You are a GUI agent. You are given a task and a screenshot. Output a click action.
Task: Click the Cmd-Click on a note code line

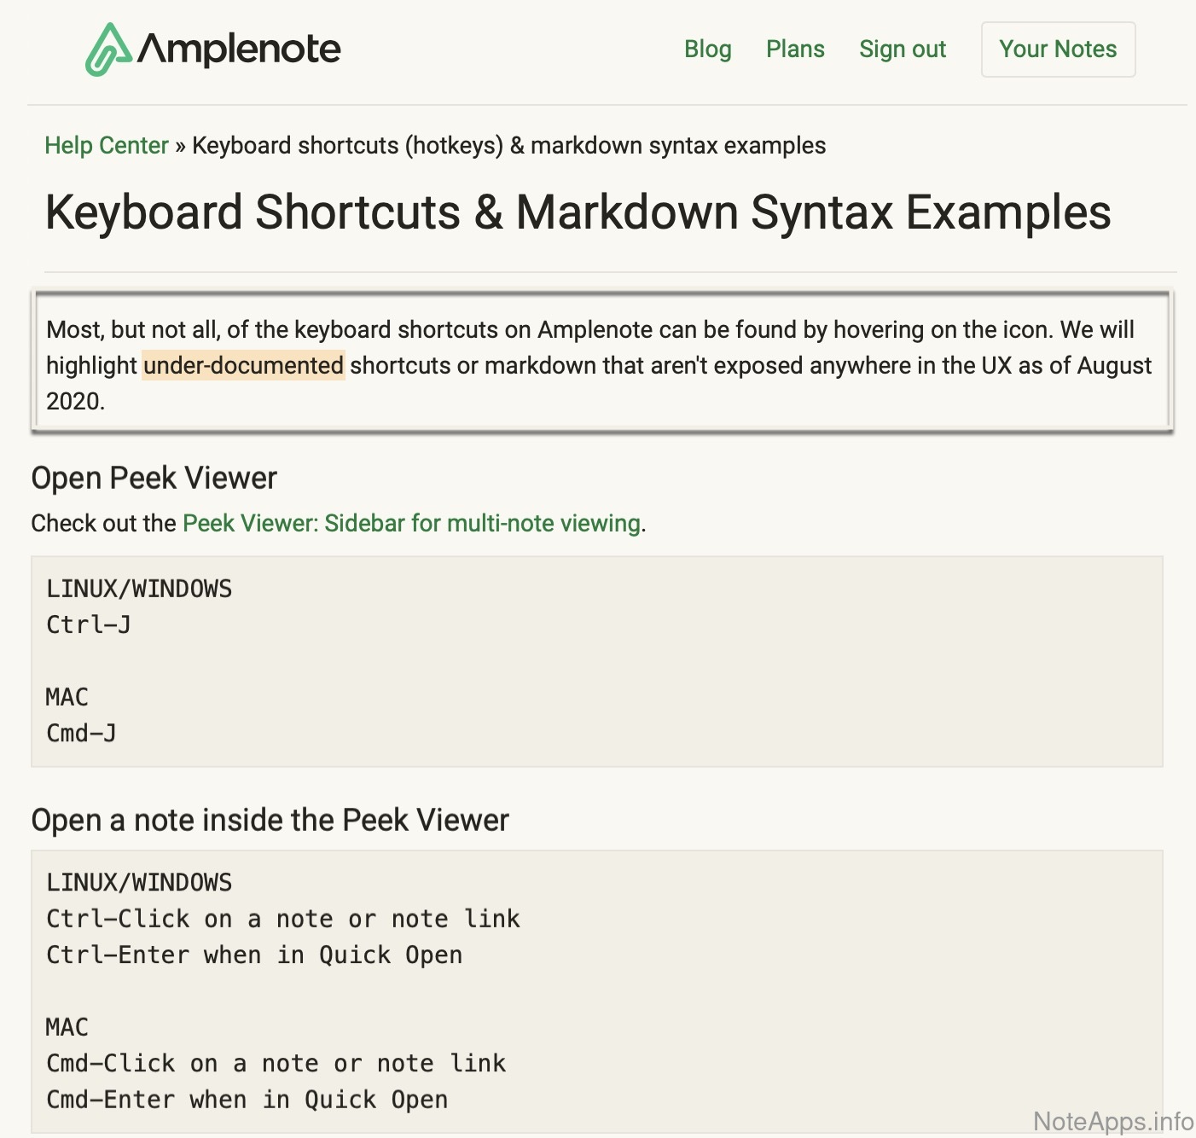[276, 1063]
